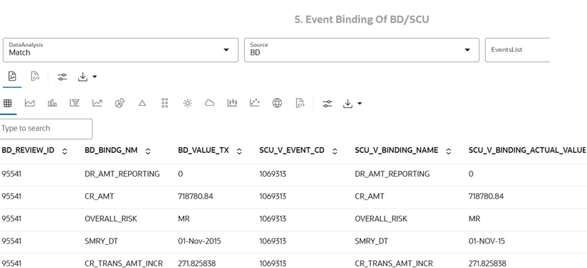
Task: Select the BD_BINDG_NM cell CR_TRANS_AMT_INCR
Action: pyautogui.click(x=124, y=264)
